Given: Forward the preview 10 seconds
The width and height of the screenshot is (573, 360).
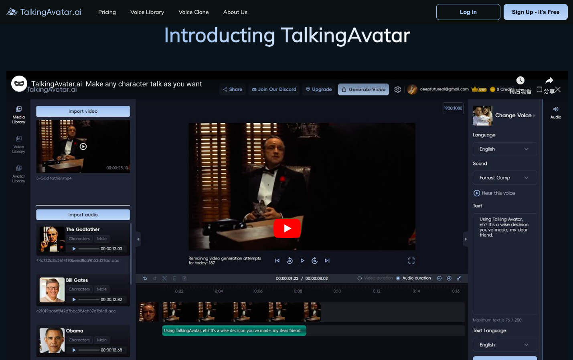Looking at the screenshot, I should coord(315,260).
